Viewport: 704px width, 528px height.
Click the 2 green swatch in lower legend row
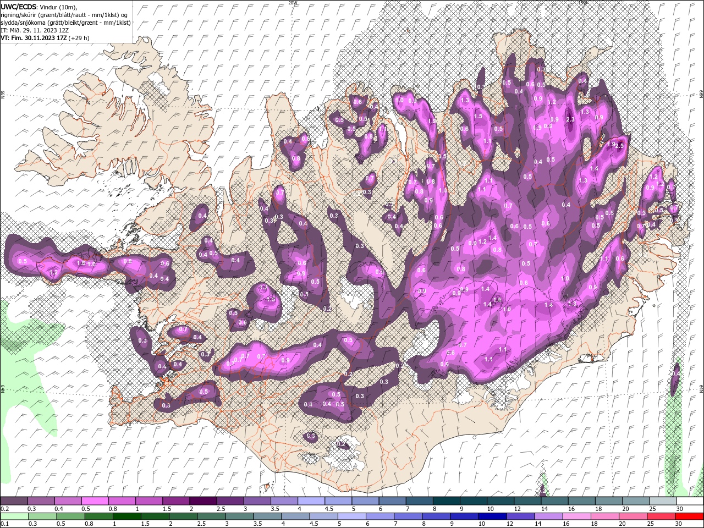click(183, 516)
